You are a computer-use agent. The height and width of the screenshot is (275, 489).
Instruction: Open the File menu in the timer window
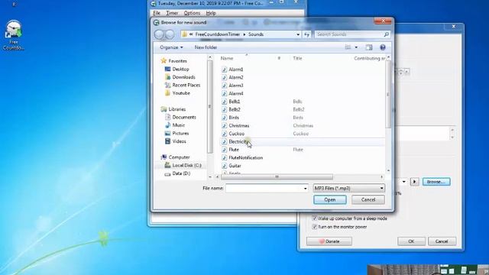[x=157, y=13]
